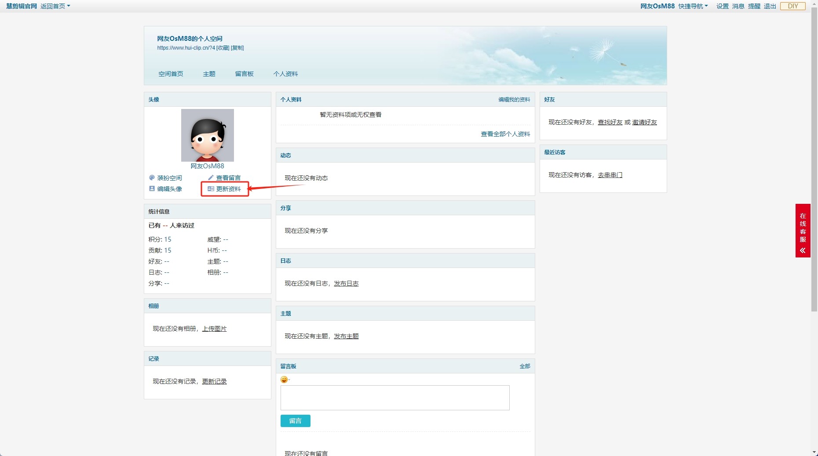Open 设置 in the top bar
This screenshot has height=456, width=818.
tap(723, 6)
